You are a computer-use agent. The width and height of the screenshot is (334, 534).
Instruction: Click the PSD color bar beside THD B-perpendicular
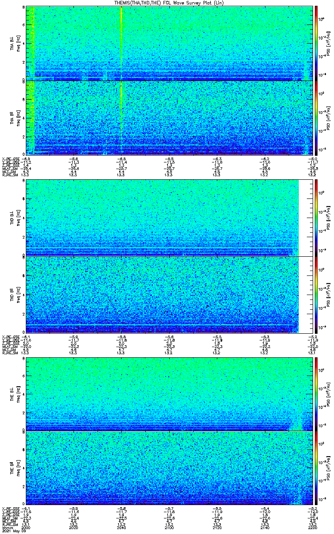317,218
